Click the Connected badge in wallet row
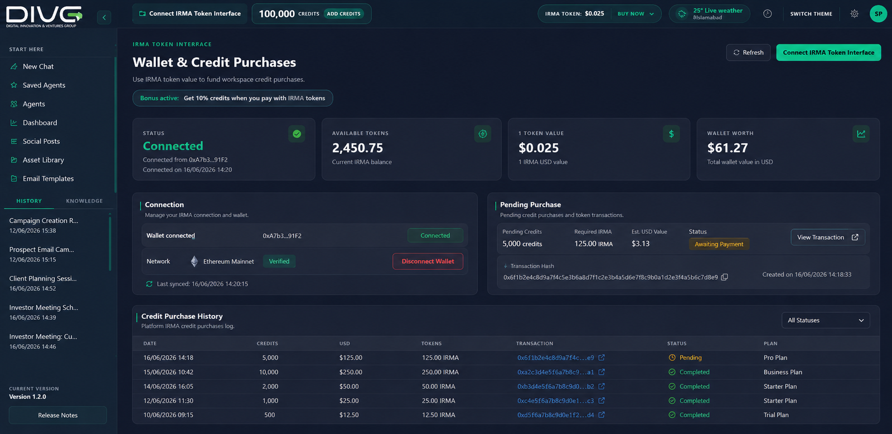892x434 pixels. click(x=435, y=236)
